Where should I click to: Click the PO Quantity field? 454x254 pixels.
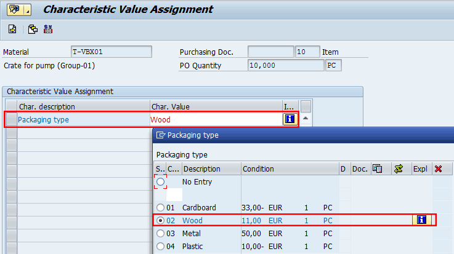(285, 65)
